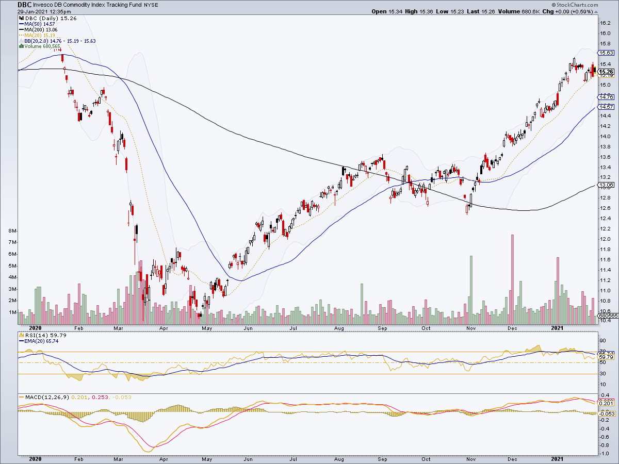Click the 29-Jan-2021 12:35pm timestamp
This screenshot has width=619, height=464.
tap(44, 12)
